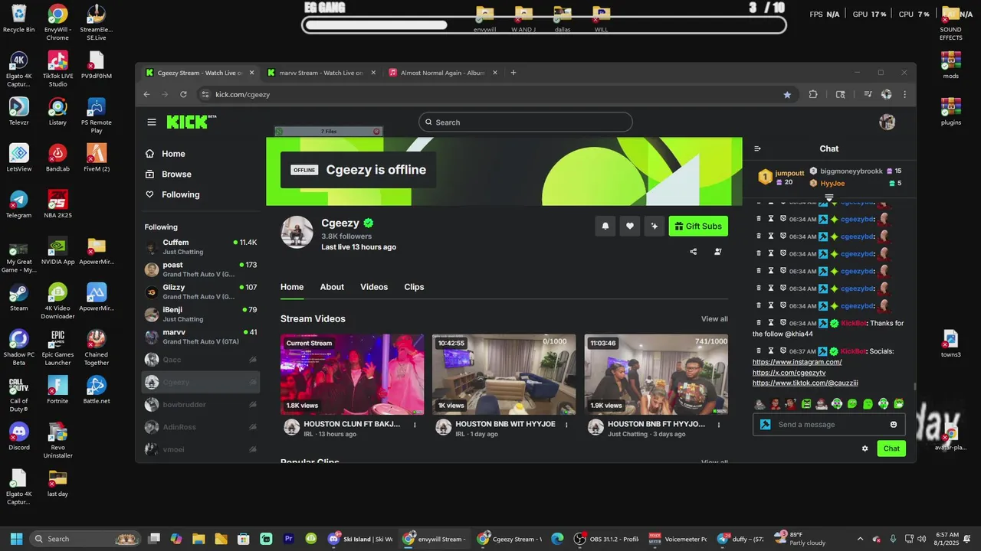
Task: Open Steam desktop icon
Action: click(18, 297)
